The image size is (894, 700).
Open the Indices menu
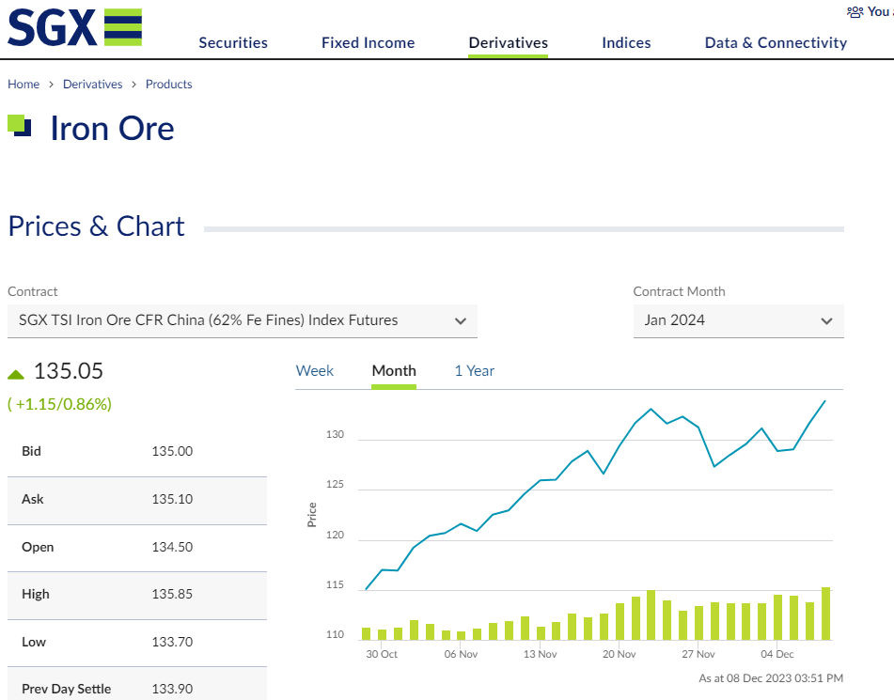(626, 43)
